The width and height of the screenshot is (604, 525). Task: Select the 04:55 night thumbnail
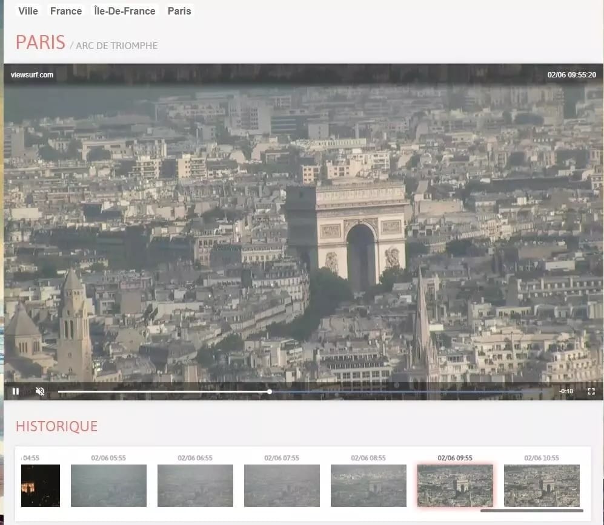point(41,486)
